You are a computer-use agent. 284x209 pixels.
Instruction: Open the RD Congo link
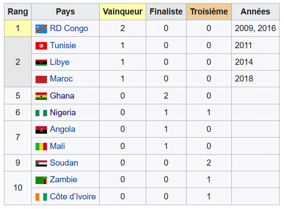69,28
